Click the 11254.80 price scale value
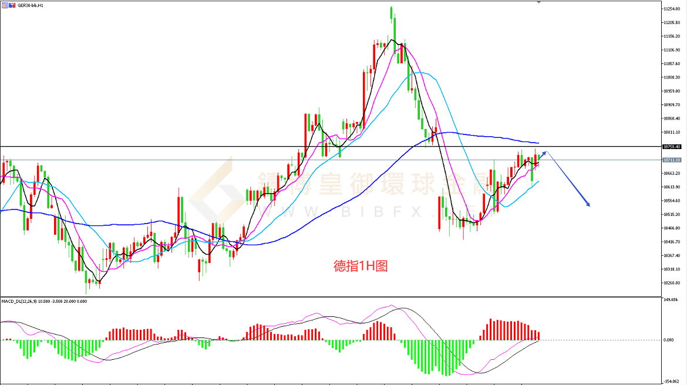The height and width of the screenshot is (385, 687). pos(672,9)
